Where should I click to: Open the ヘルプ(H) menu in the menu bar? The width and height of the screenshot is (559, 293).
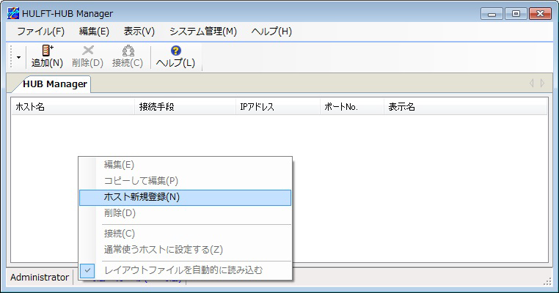coord(271,31)
